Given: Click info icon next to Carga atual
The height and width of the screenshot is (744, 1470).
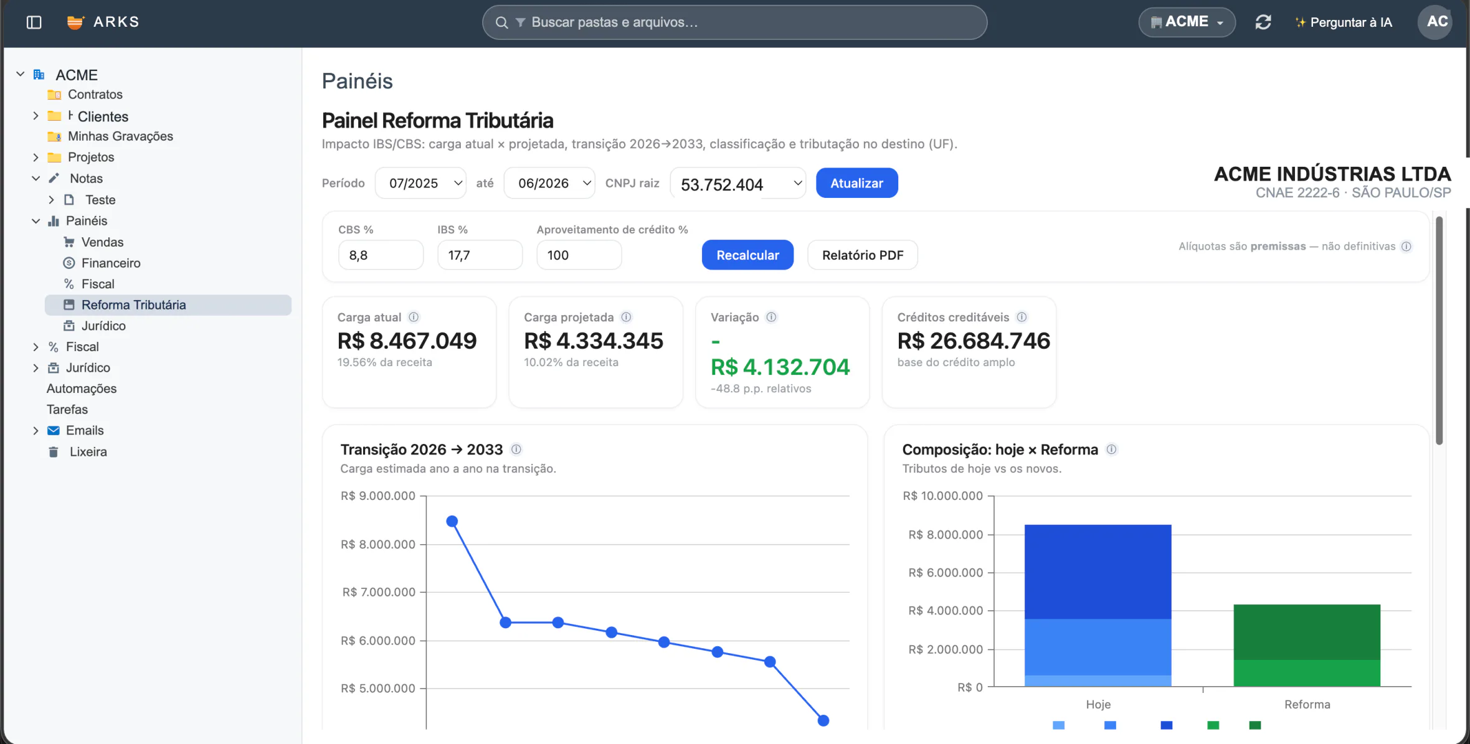Looking at the screenshot, I should (414, 317).
